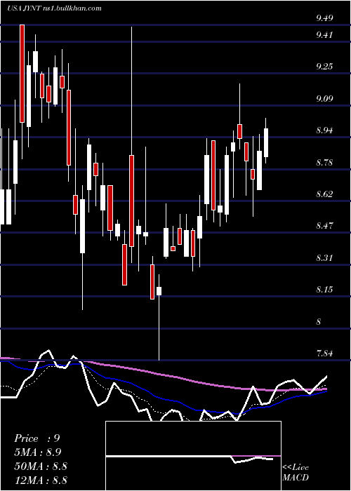Click the 9.25 price axis label

[x=324, y=67]
